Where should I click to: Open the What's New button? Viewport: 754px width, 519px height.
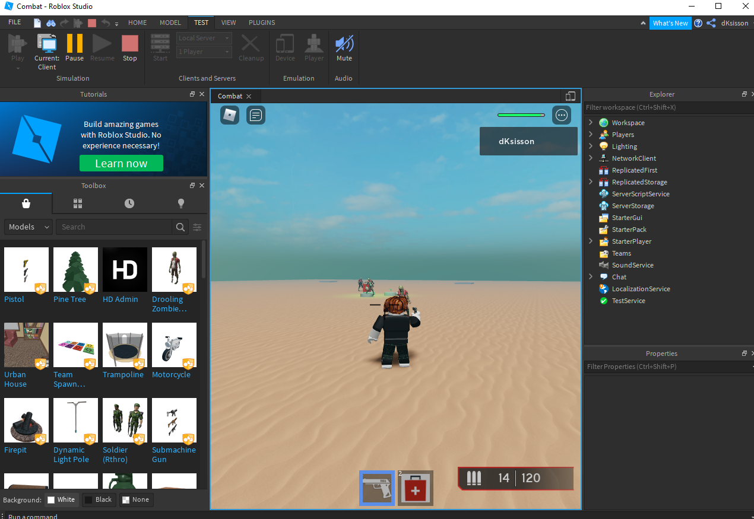670,23
